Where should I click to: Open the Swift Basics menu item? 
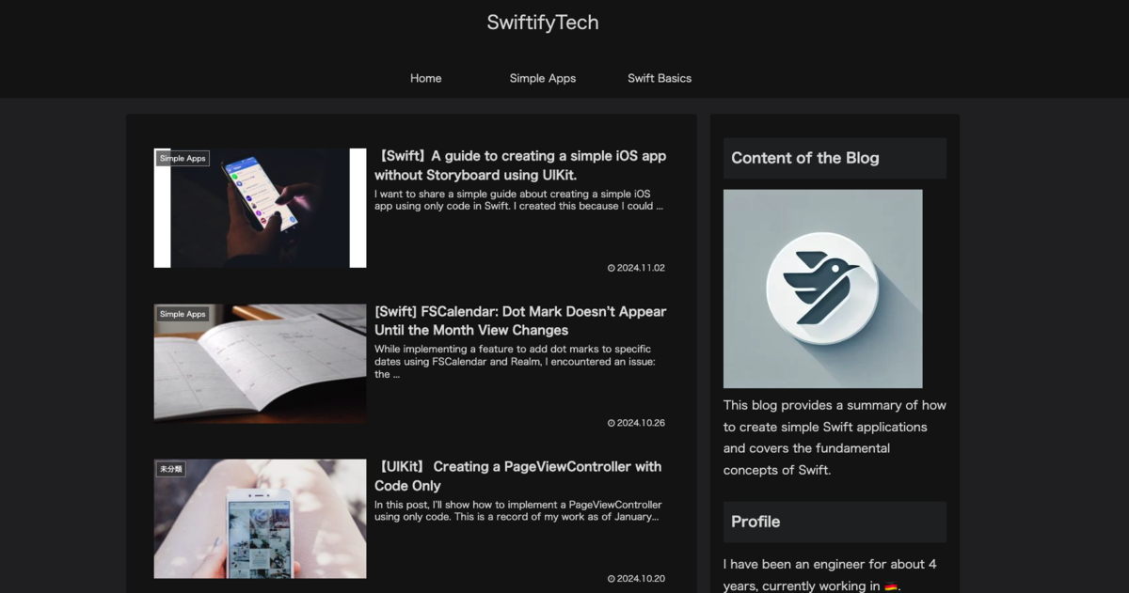pyautogui.click(x=660, y=78)
